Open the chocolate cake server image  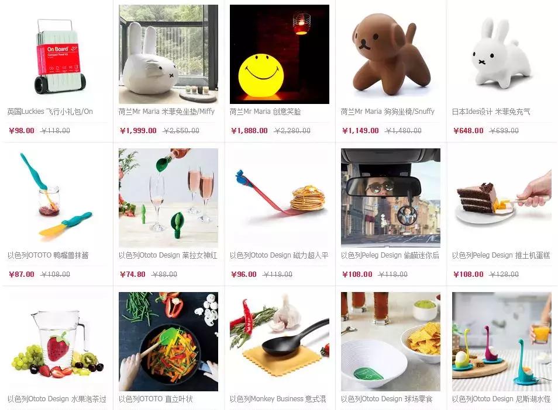[501, 198]
